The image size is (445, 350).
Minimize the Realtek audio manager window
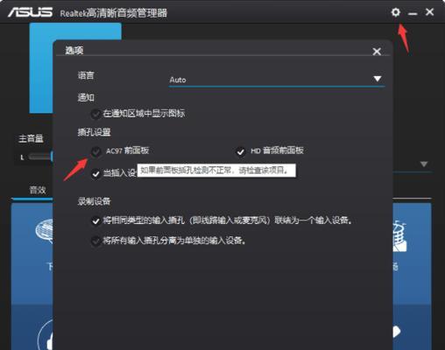[x=413, y=13]
